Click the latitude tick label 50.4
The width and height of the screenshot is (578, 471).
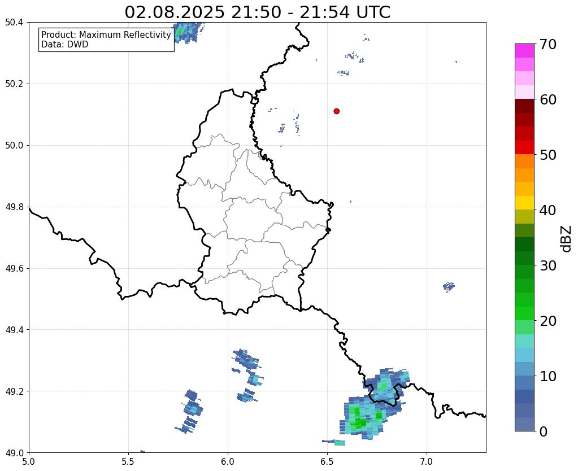14,23
